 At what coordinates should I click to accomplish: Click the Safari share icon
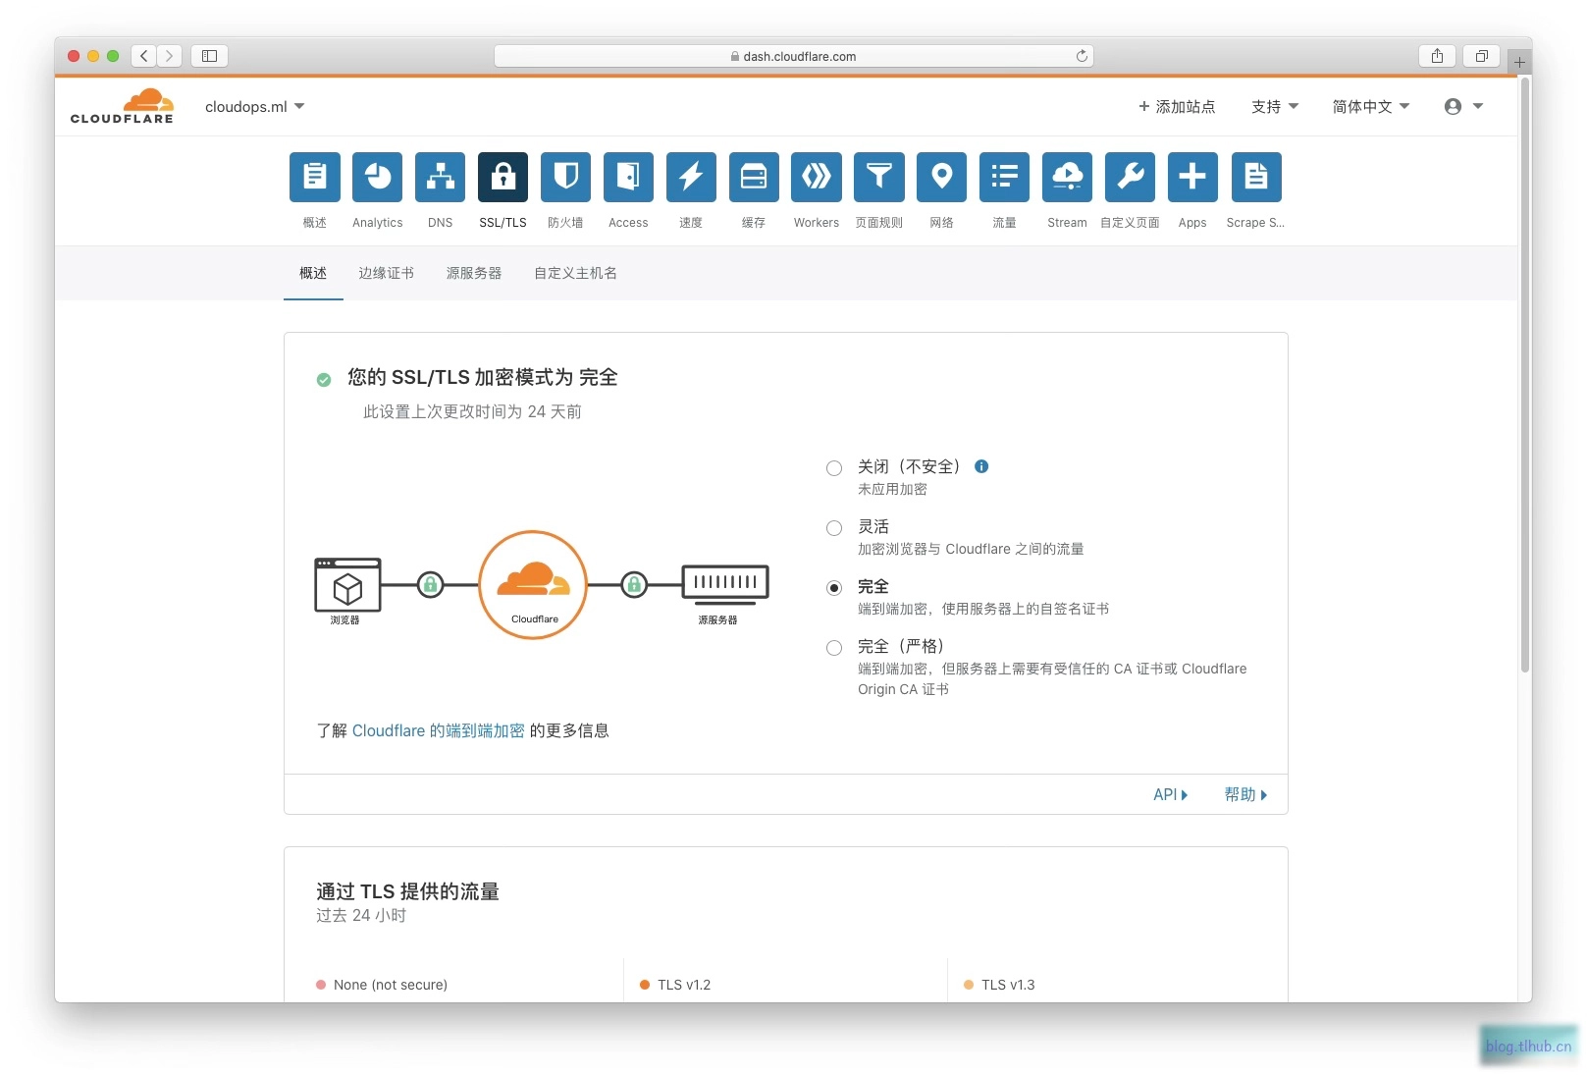point(1437,56)
